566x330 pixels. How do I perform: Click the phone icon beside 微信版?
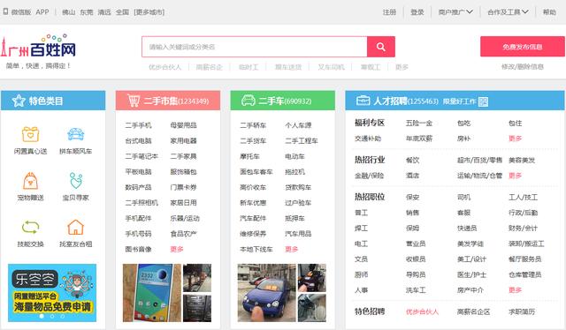click(x=5, y=11)
